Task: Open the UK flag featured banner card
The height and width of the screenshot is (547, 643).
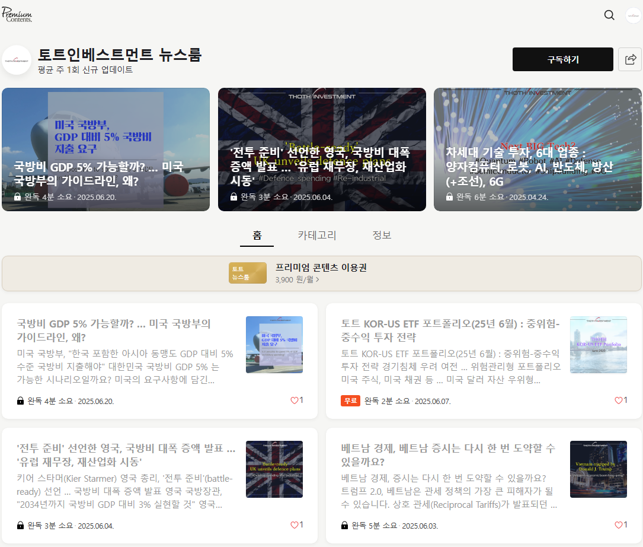Action: tap(322, 150)
